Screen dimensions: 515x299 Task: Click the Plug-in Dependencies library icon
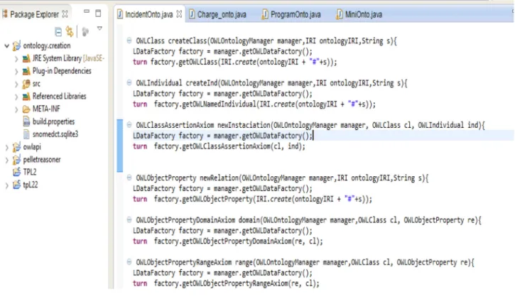point(26,71)
